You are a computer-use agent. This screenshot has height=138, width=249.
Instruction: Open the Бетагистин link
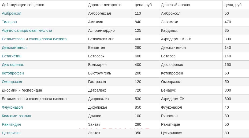pyautogui.click(x=12, y=56)
